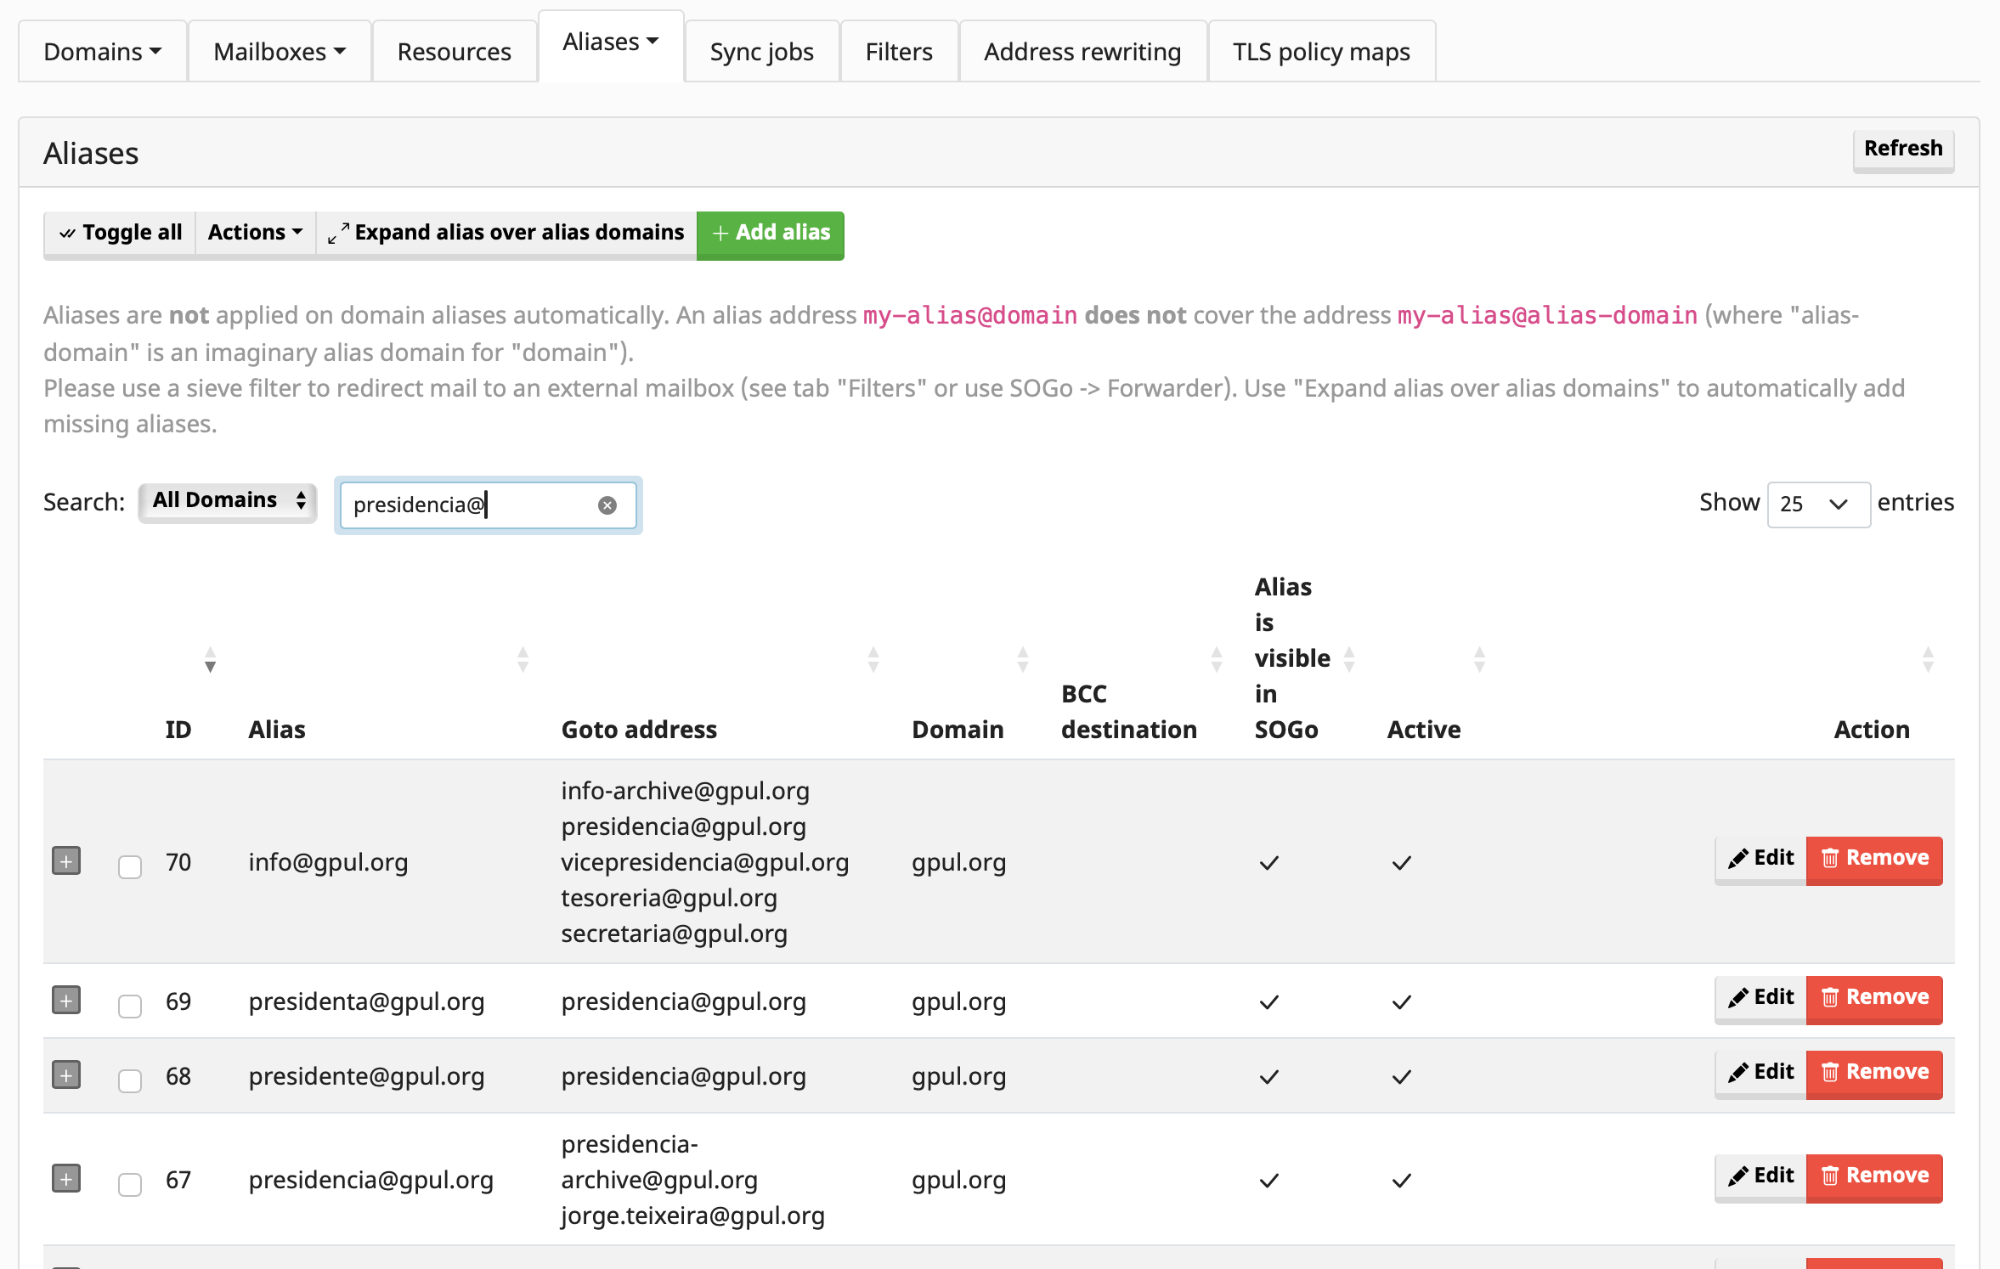This screenshot has height=1269, width=2000.
Task: Expand row details for alias ID 69
Action: [x=66, y=1000]
